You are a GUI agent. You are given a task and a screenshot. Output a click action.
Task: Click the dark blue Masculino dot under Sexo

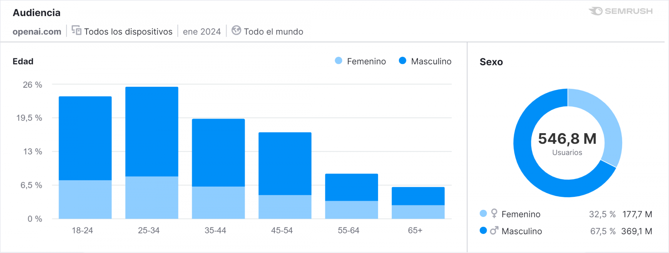click(x=483, y=231)
